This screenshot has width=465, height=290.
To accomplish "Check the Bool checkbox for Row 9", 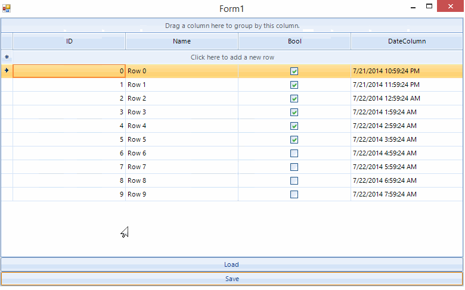I will click(294, 194).
